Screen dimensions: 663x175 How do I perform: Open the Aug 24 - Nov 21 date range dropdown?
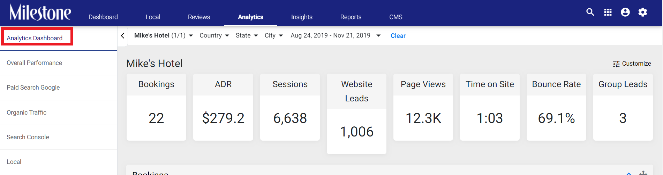(x=336, y=35)
